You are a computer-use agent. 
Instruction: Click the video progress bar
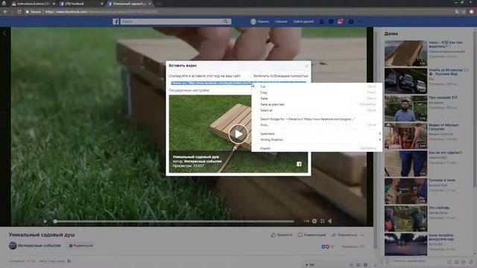coord(174,222)
